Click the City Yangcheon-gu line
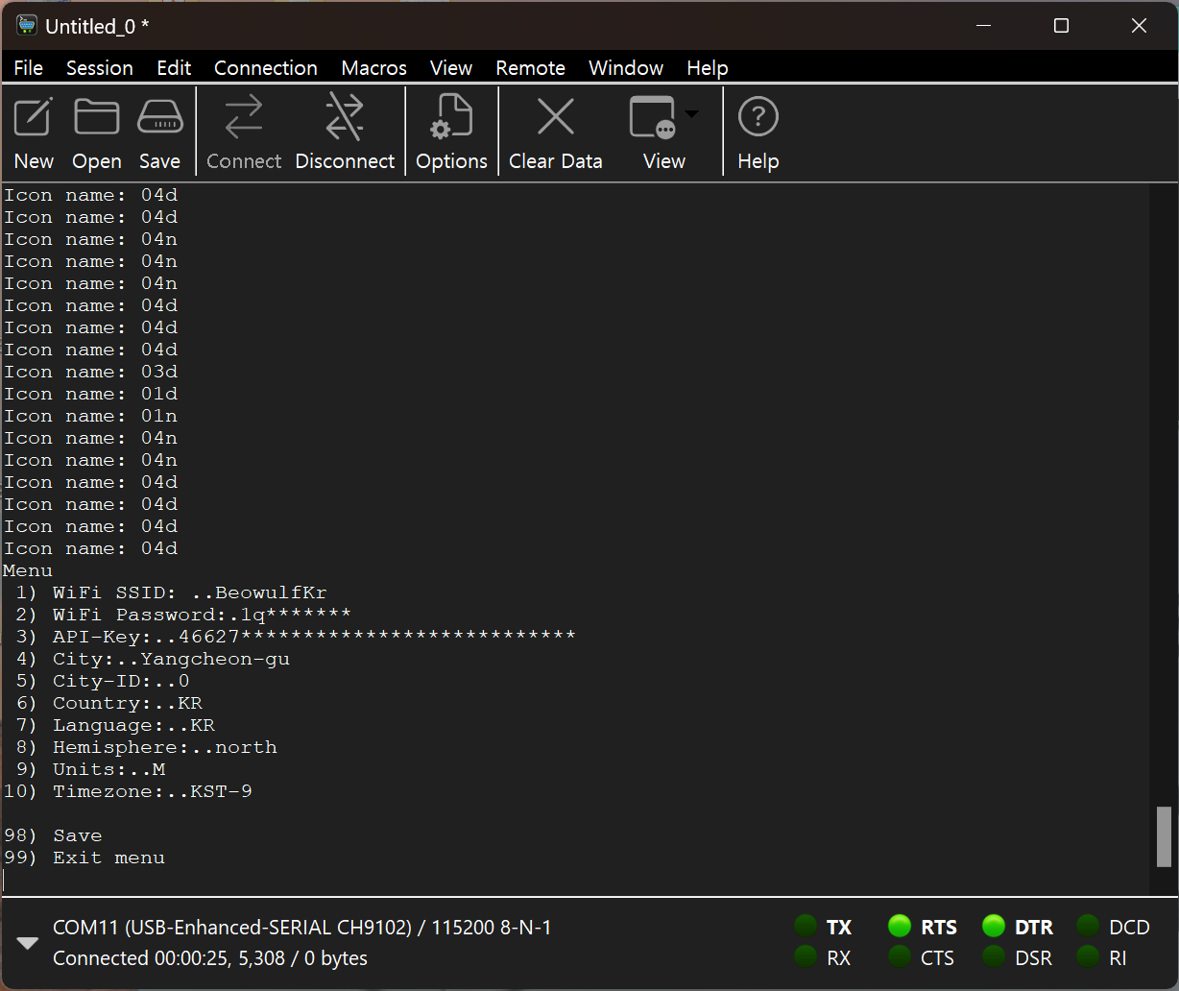Screen dimensions: 1179x991 (153, 659)
